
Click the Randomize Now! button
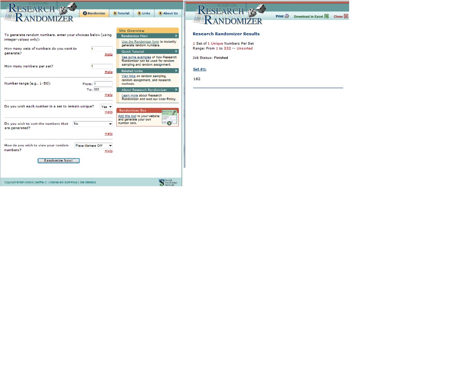(58, 161)
